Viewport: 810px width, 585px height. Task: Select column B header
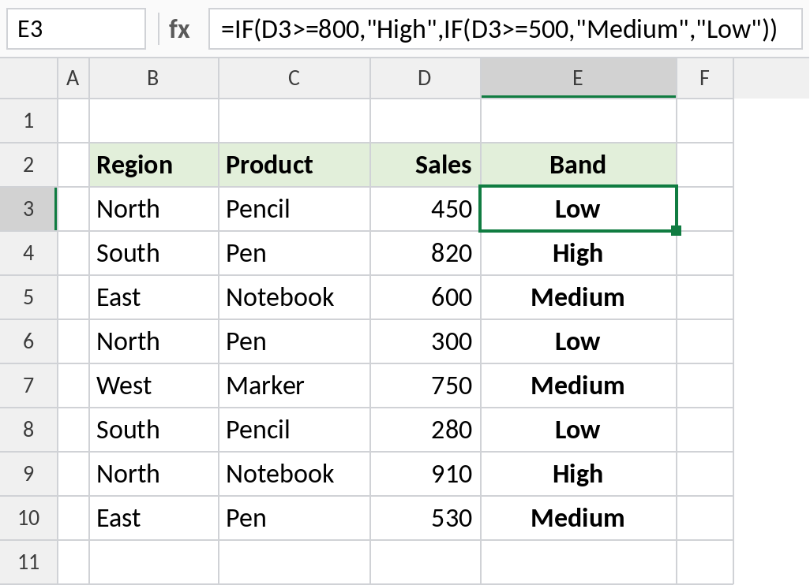click(154, 78)
